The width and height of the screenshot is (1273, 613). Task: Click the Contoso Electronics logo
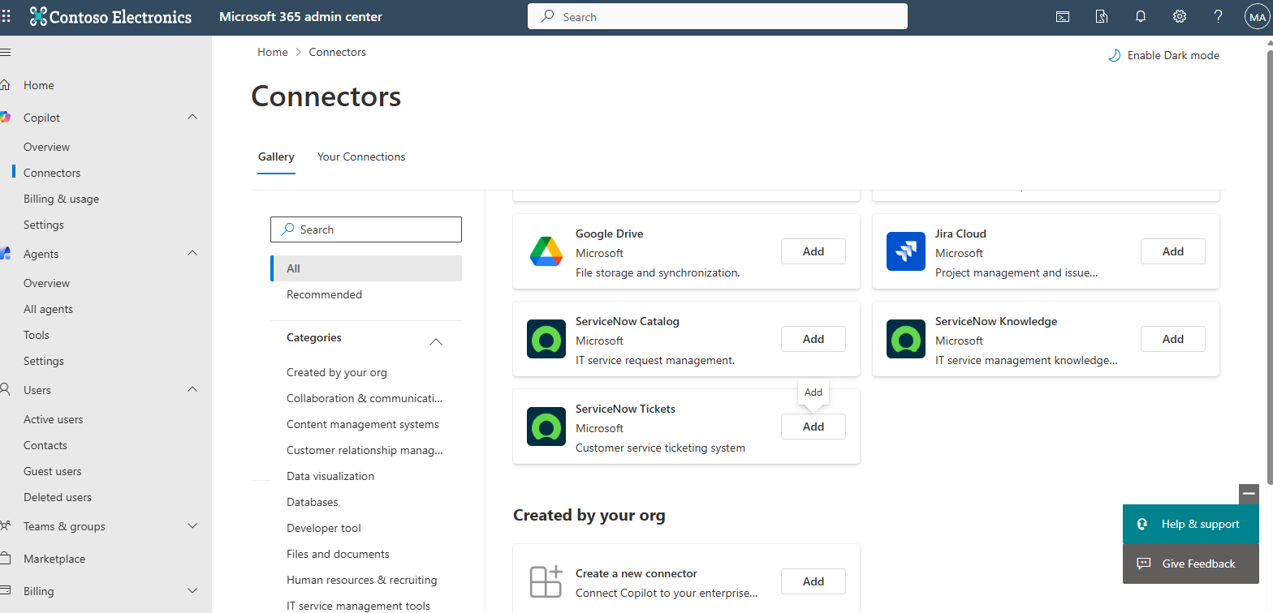110,16
